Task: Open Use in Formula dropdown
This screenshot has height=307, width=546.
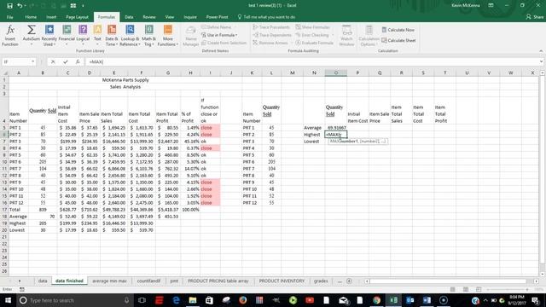Action: [x=219, y=35]
